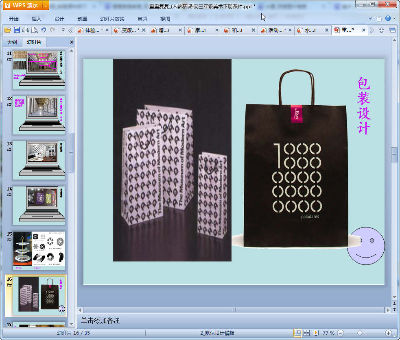Open the Help question mark icon
This screenshot has width=400, height=340.
click(x=388, y=19)
